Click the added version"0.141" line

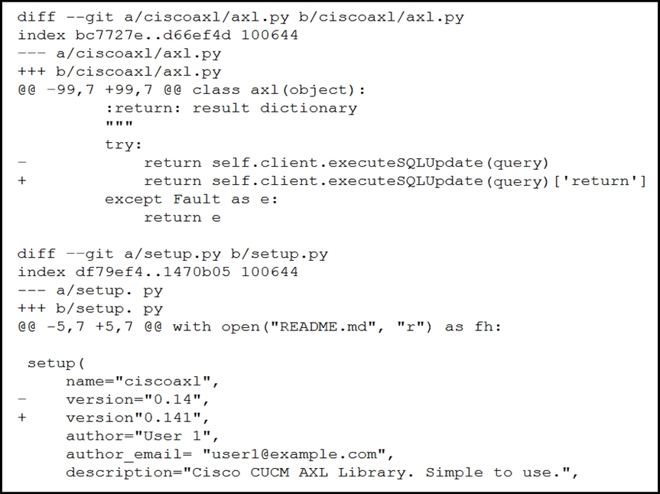114,418
